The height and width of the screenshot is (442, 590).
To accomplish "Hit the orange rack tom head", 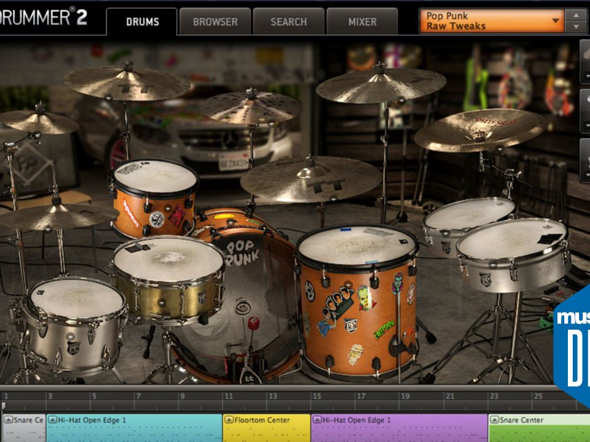I will [155, 177].
